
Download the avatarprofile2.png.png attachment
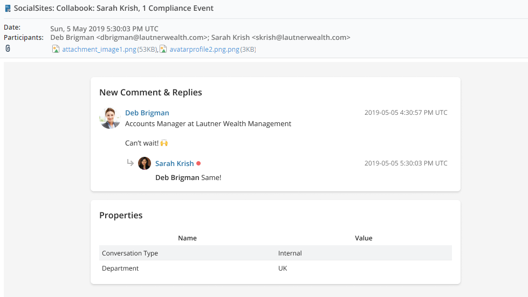[204, 50]
